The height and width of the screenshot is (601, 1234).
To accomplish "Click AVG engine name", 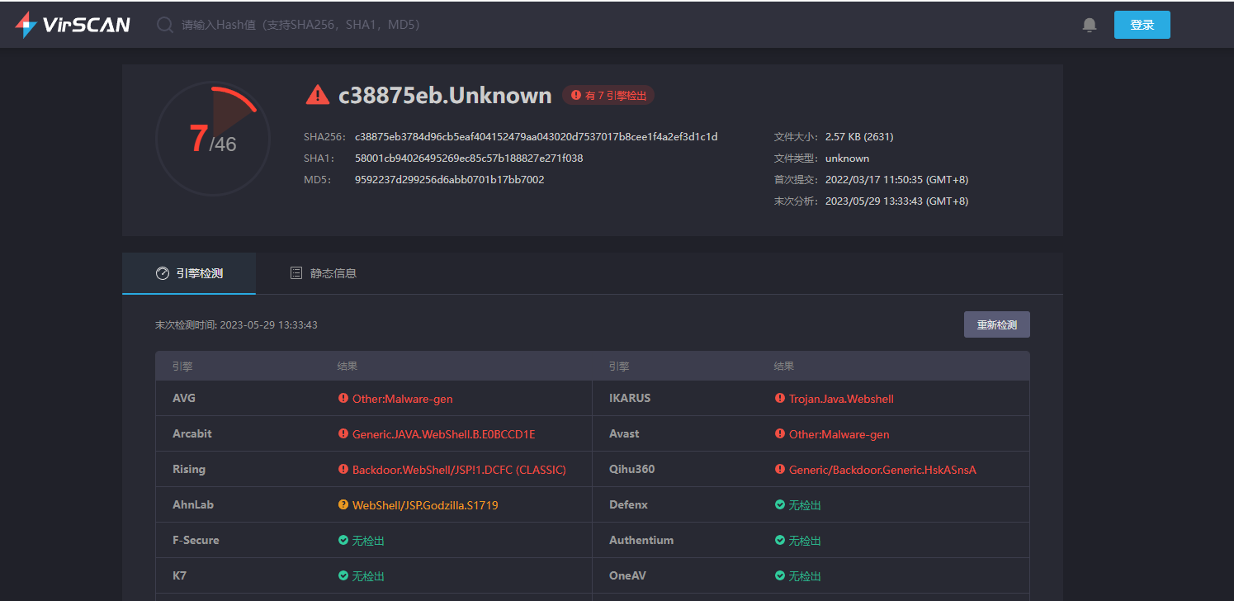I will (x=184, y=398).
